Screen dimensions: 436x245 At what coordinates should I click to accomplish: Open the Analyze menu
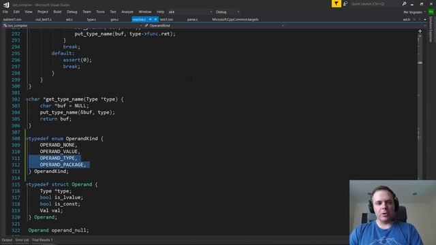click(127, 12)
